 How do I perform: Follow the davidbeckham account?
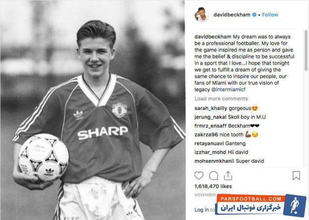coord(270,15)
